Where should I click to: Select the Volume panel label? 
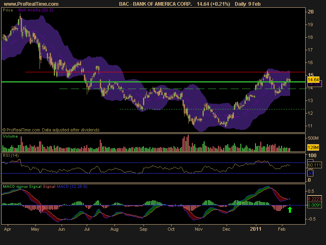click(x=10, y=136)
